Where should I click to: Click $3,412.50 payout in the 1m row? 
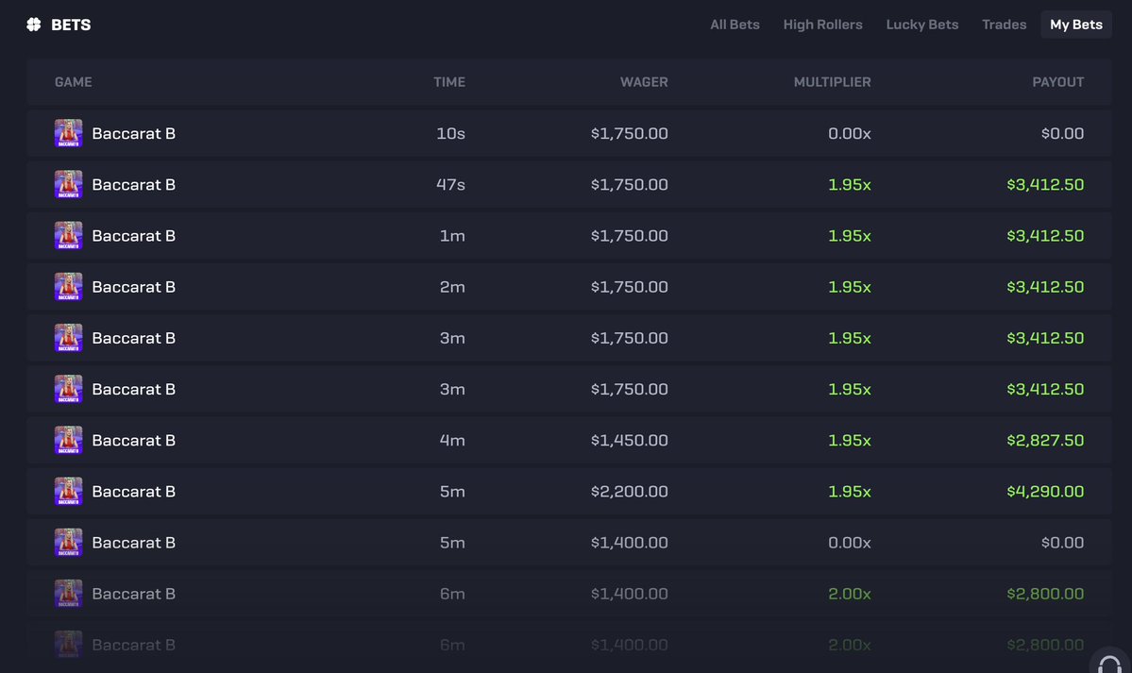1045,236
